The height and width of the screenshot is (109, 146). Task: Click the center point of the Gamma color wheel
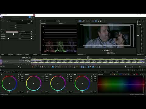point(33,83)
